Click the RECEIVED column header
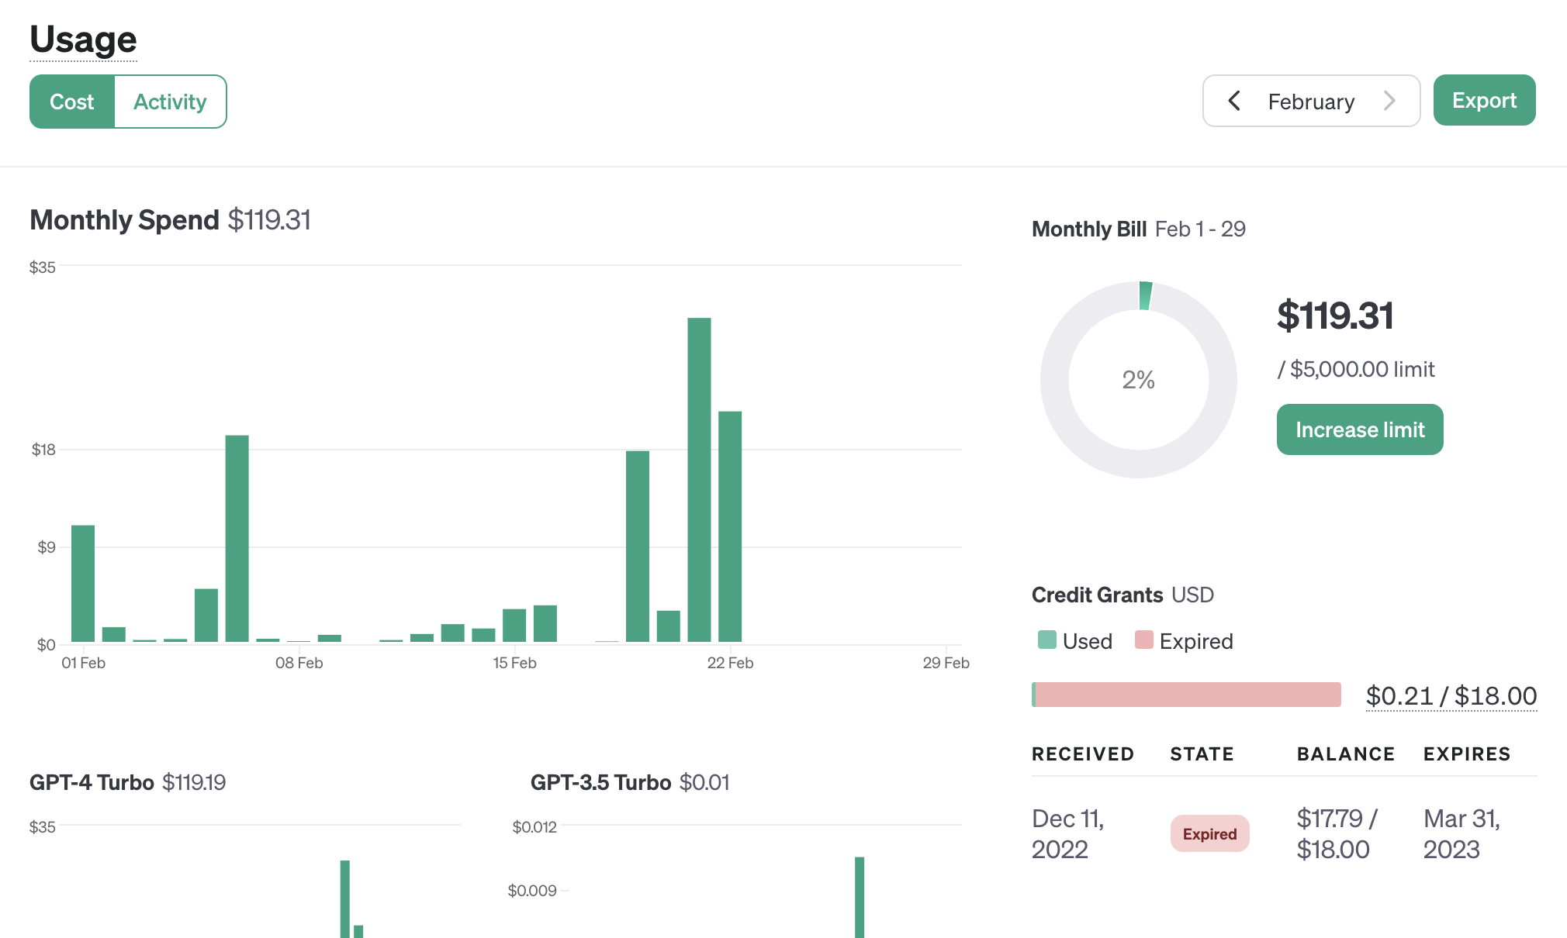1567x938 pixels. (1082, 754)
